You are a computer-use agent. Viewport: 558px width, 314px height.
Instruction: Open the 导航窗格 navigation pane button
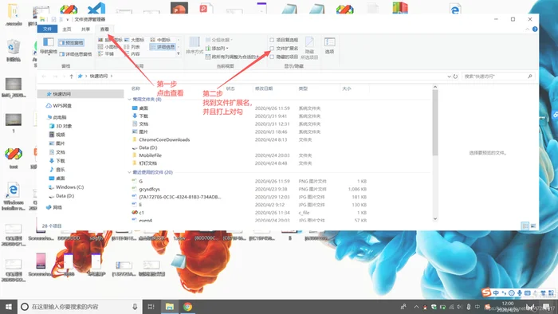pos(48,46)
